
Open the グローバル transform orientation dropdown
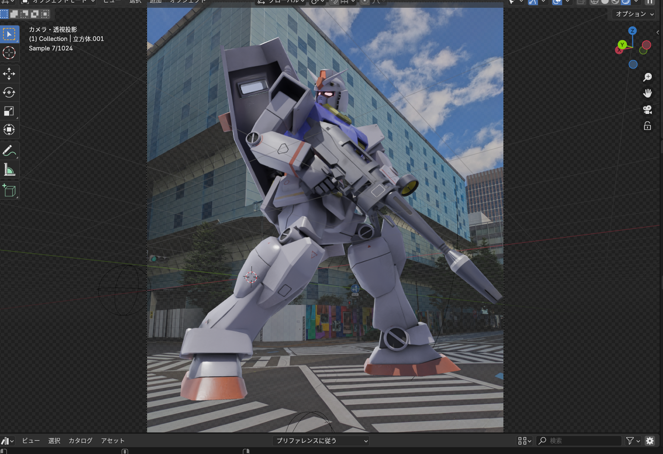point(281,2)
